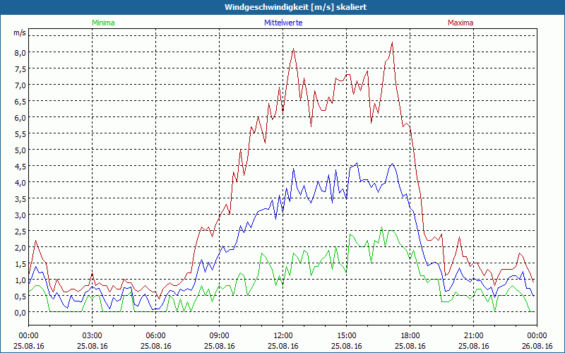Click the 21:00 time axis label
Screen dimensions: 565x353
[474, 335]
